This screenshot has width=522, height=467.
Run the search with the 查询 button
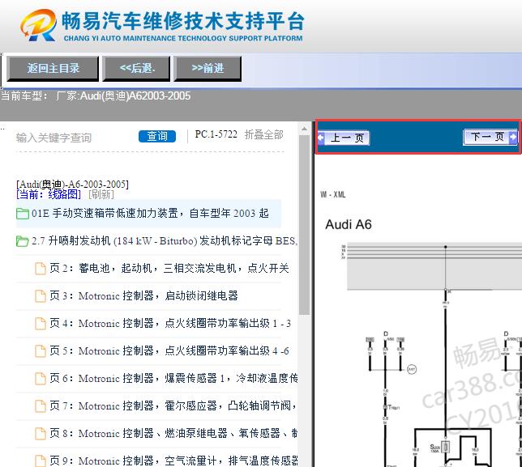coord(157,136)
